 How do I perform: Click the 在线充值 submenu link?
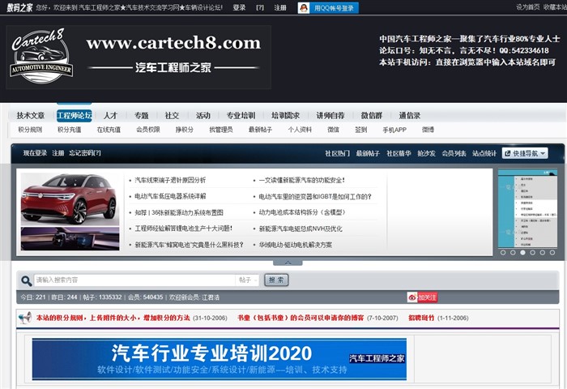point(109,130)
